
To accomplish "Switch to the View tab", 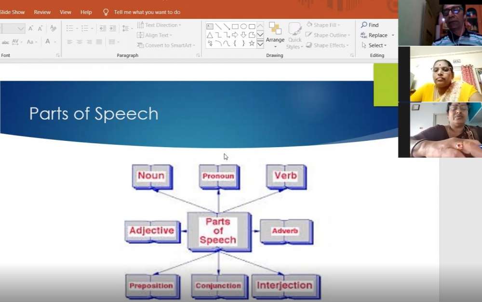I will 66,12.
